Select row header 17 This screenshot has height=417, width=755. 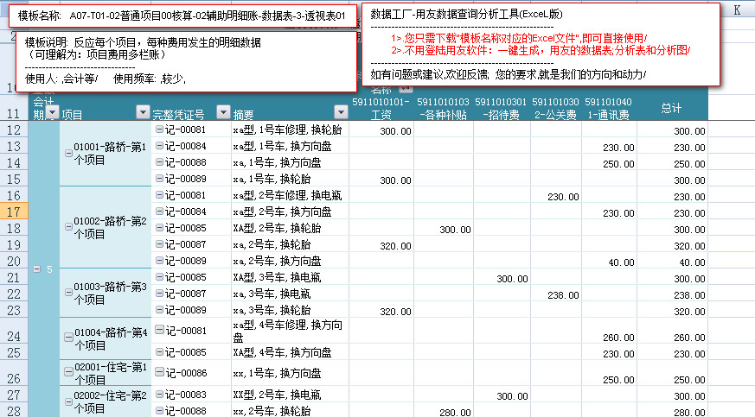click(14, 212)
